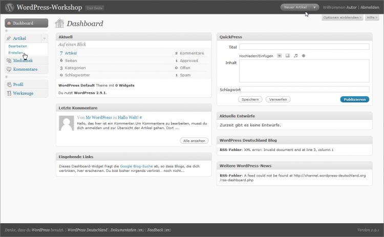Image resolution: width=384 pixels, height=237 pixels.
Task: Click the Mediathek icon in sidebar
Action: coord(9,60)
